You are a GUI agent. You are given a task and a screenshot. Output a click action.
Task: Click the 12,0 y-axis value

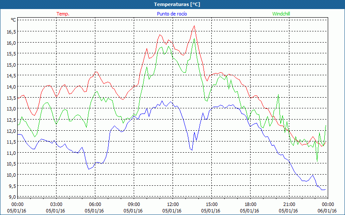point(12,131)
